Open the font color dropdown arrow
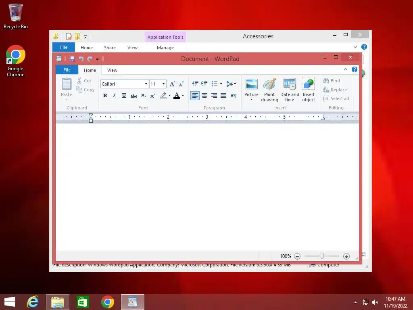Image resolution: width=413 pixels, height=310 pixels. [x=183, y=95]
